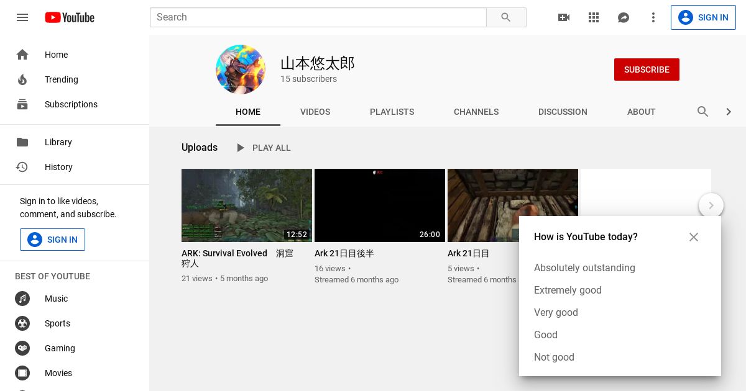Image resolution: width=746 pixels, height=391 pixels.
Task: Switch to the PLAYLISTS tab
Action: [392, 112]
